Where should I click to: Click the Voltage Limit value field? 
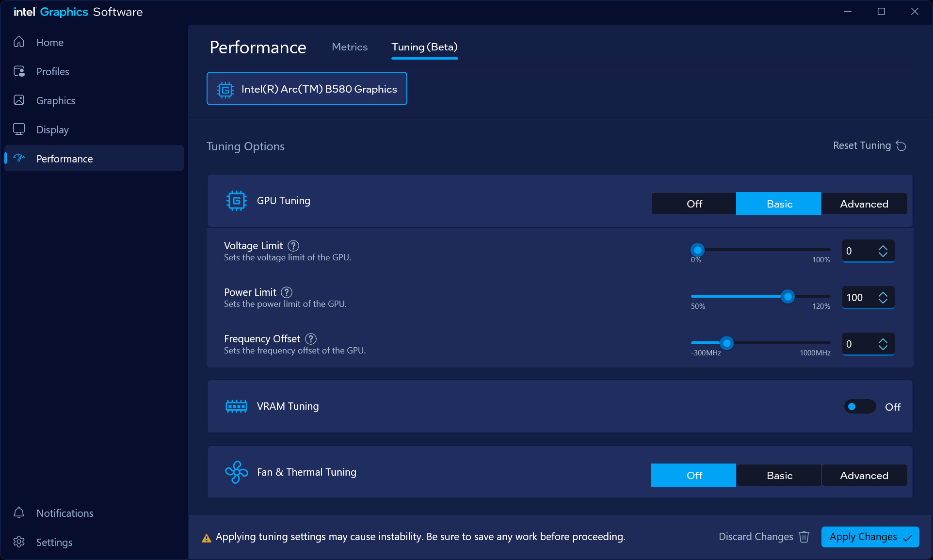(x=868, y=251)
